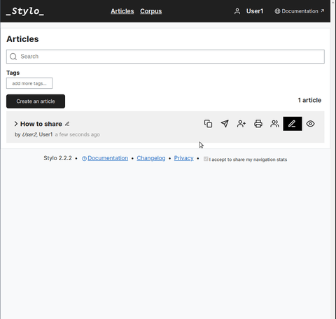Open the Changelog link

click(151, 158)
